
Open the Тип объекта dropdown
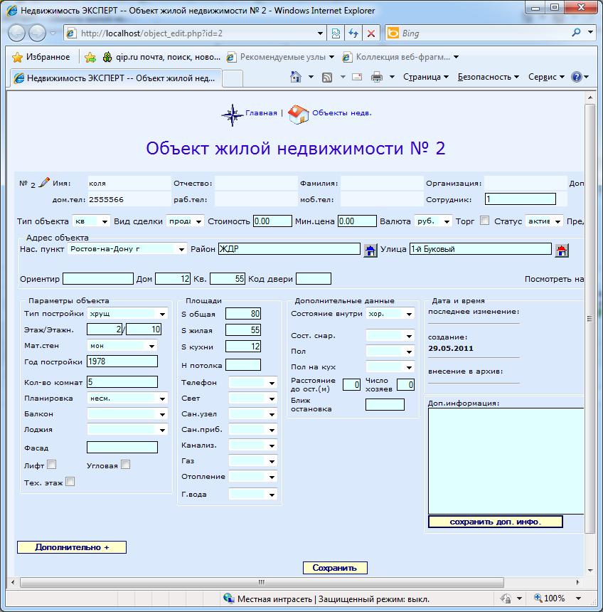tap(91, 221)
